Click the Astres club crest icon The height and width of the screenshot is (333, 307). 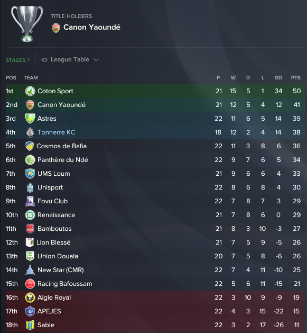tap(30, 119)
